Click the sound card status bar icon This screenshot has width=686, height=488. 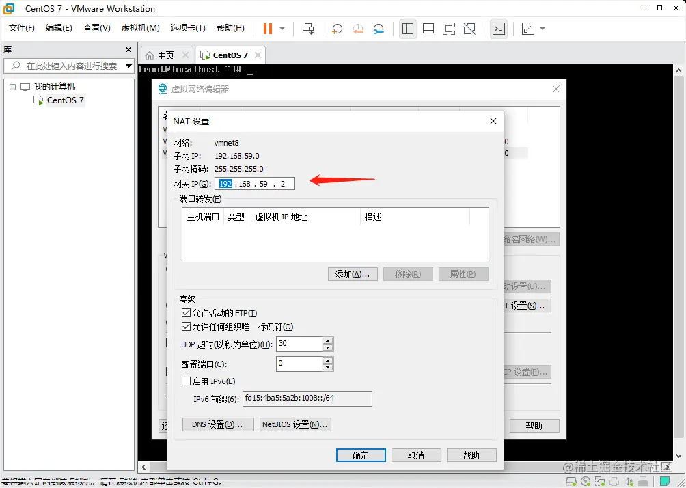(629, 482)
